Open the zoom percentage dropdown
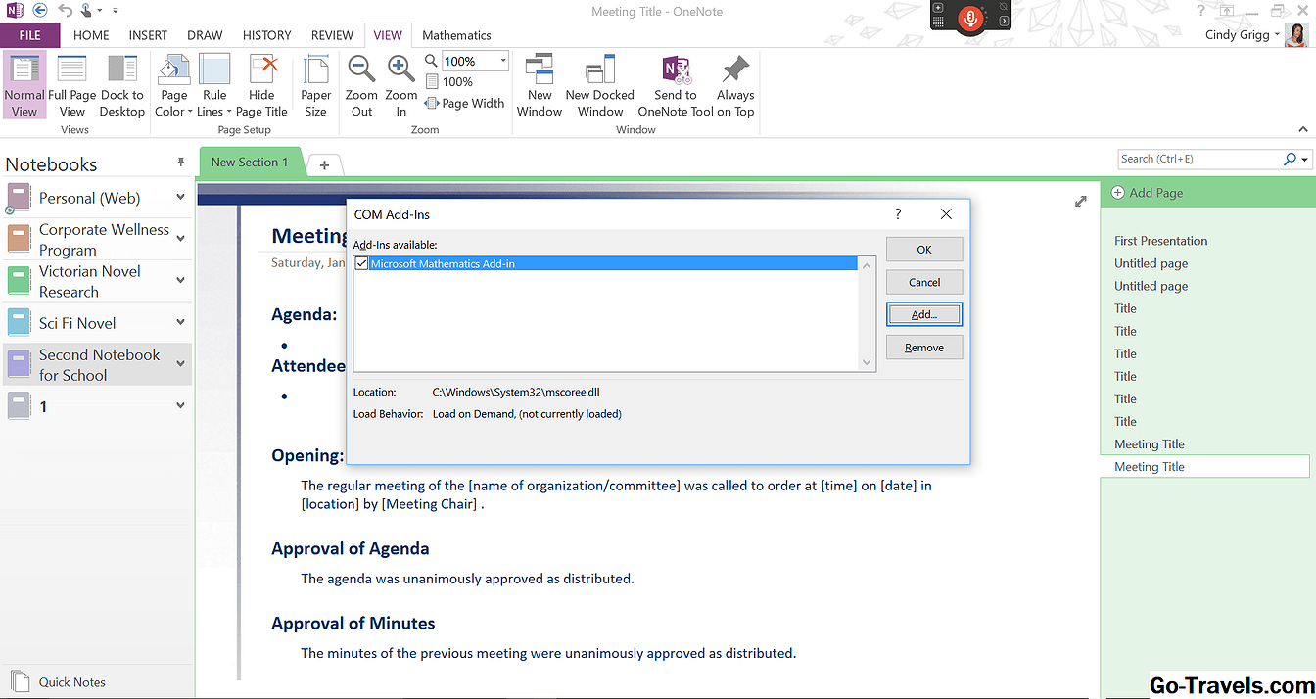1316x699 pixels. 503,61
